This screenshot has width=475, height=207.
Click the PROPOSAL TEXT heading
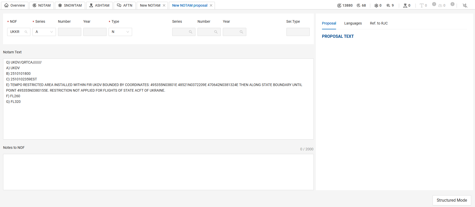[338, 36]
